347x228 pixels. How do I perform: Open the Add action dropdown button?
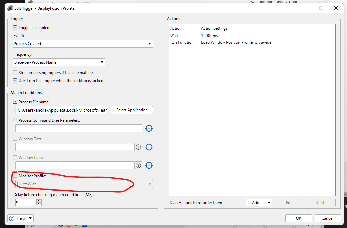pos(259,203)
